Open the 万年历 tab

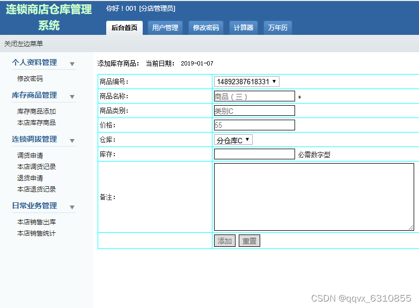pyautogui.click(x=278, y=28)
